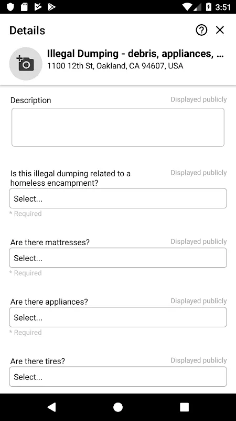The image size is (236, 421).
Task: Tap the clock showing 3:51
Action: tap(222, 7)
